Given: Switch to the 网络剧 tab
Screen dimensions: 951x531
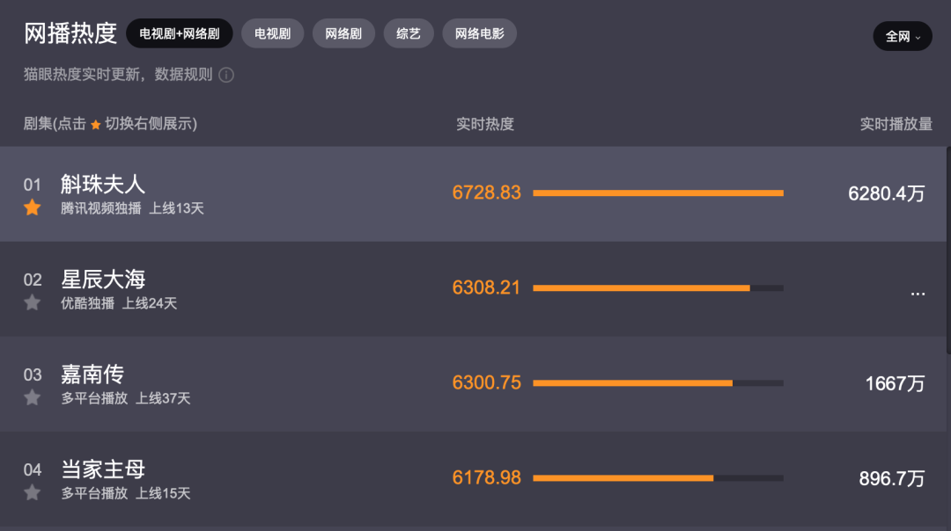Looking at the screenshot, I should pyautogui.click(x=343, y=33).
